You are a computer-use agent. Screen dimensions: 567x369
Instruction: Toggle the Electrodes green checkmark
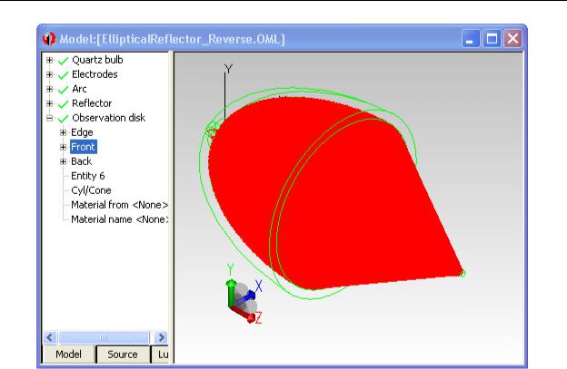(x=63, y=74)
